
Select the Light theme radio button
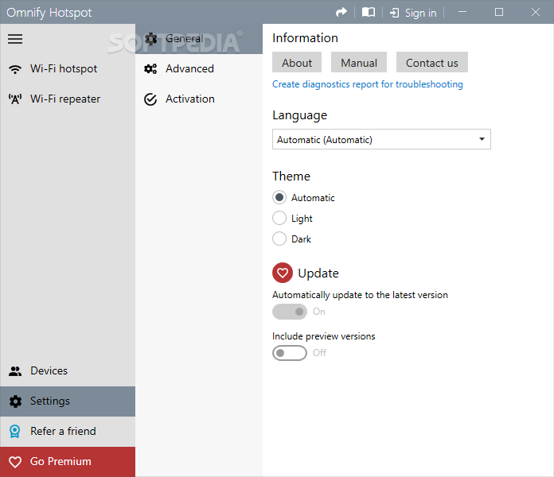point(279,218)
